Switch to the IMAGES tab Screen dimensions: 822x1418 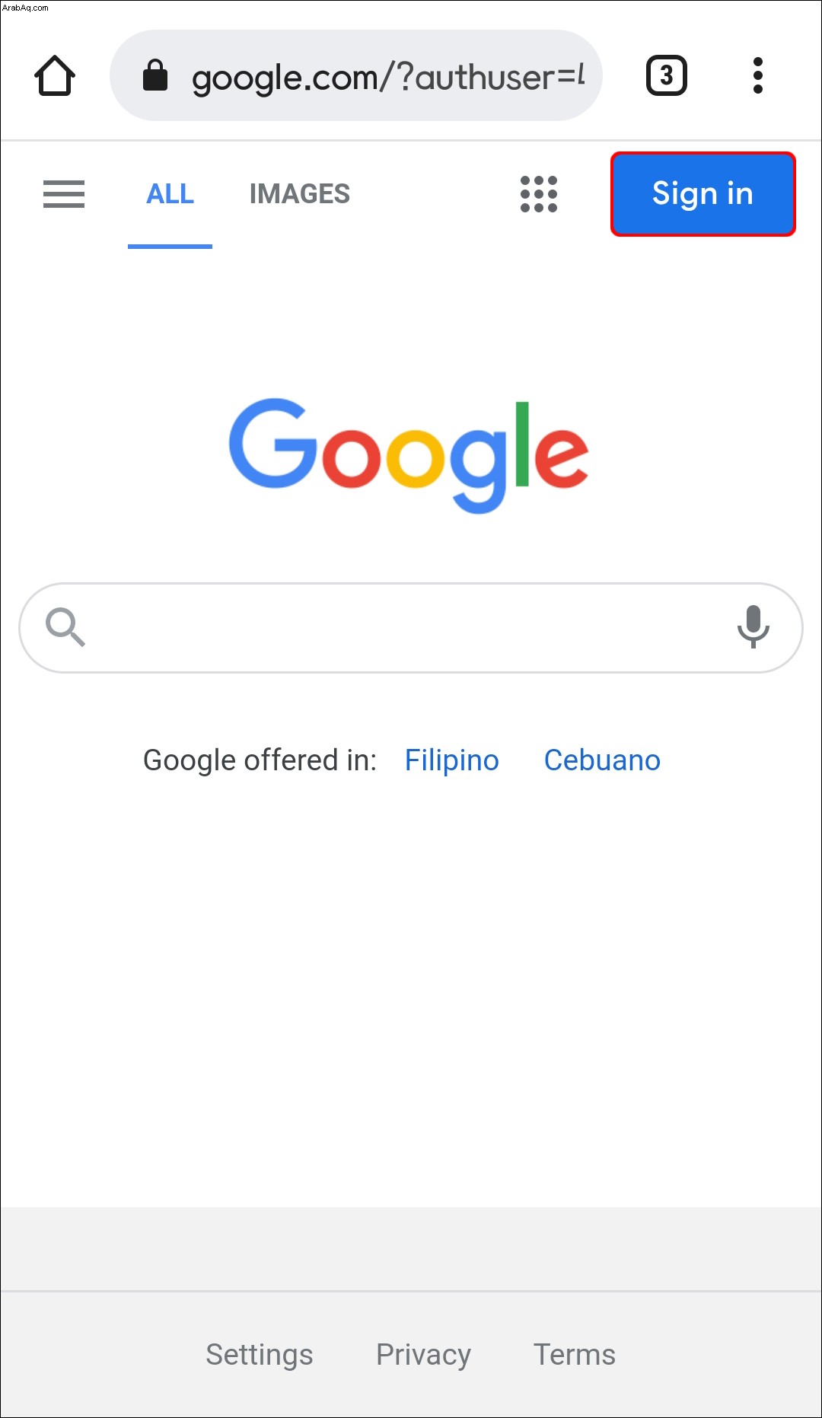[300, 194]
